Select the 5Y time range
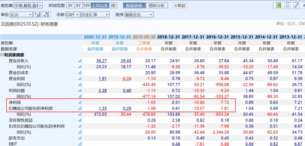The image size is (305, 146). coord(78,6)
